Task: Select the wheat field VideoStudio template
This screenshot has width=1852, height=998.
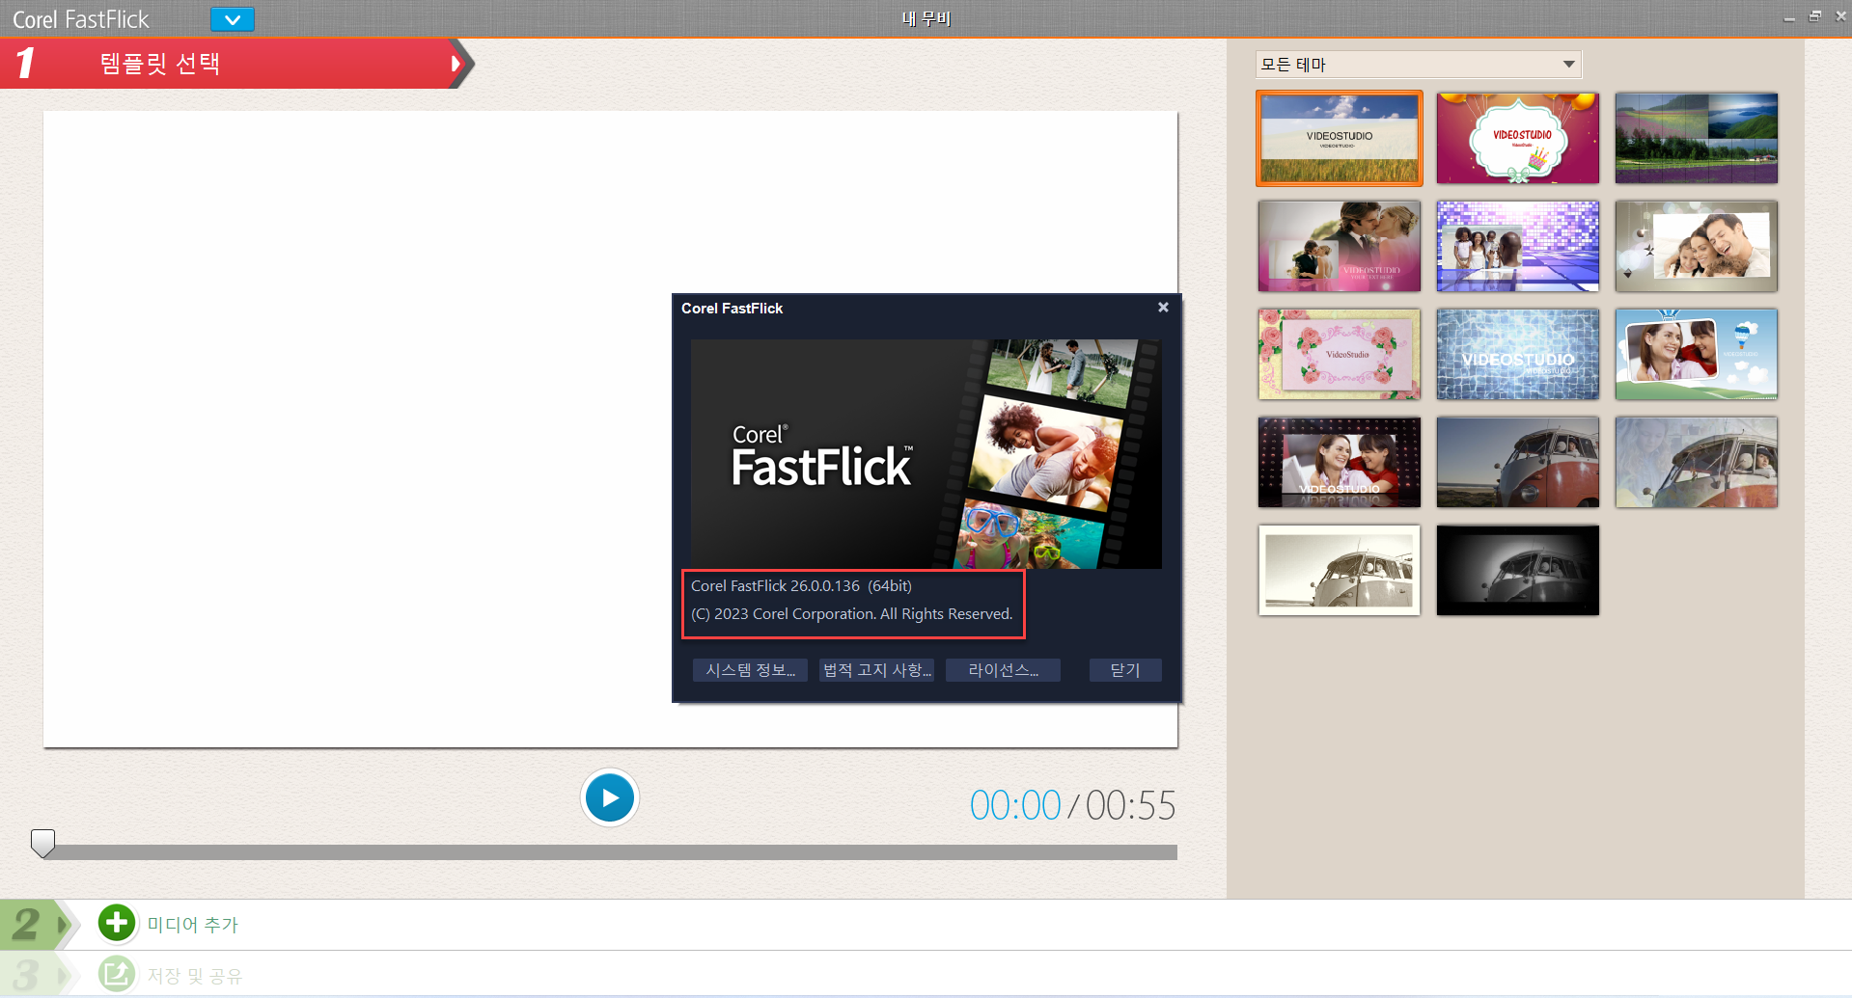Action: [x=1340, y=138]
